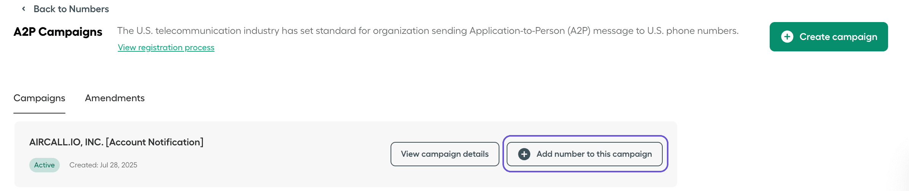Click the plus icon beside Add number
This screenshot has height=191, width=909.
tap(524, 154)
